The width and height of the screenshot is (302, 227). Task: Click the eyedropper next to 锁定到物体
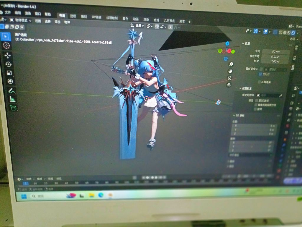pyautogui.click(x=280, y=96)
